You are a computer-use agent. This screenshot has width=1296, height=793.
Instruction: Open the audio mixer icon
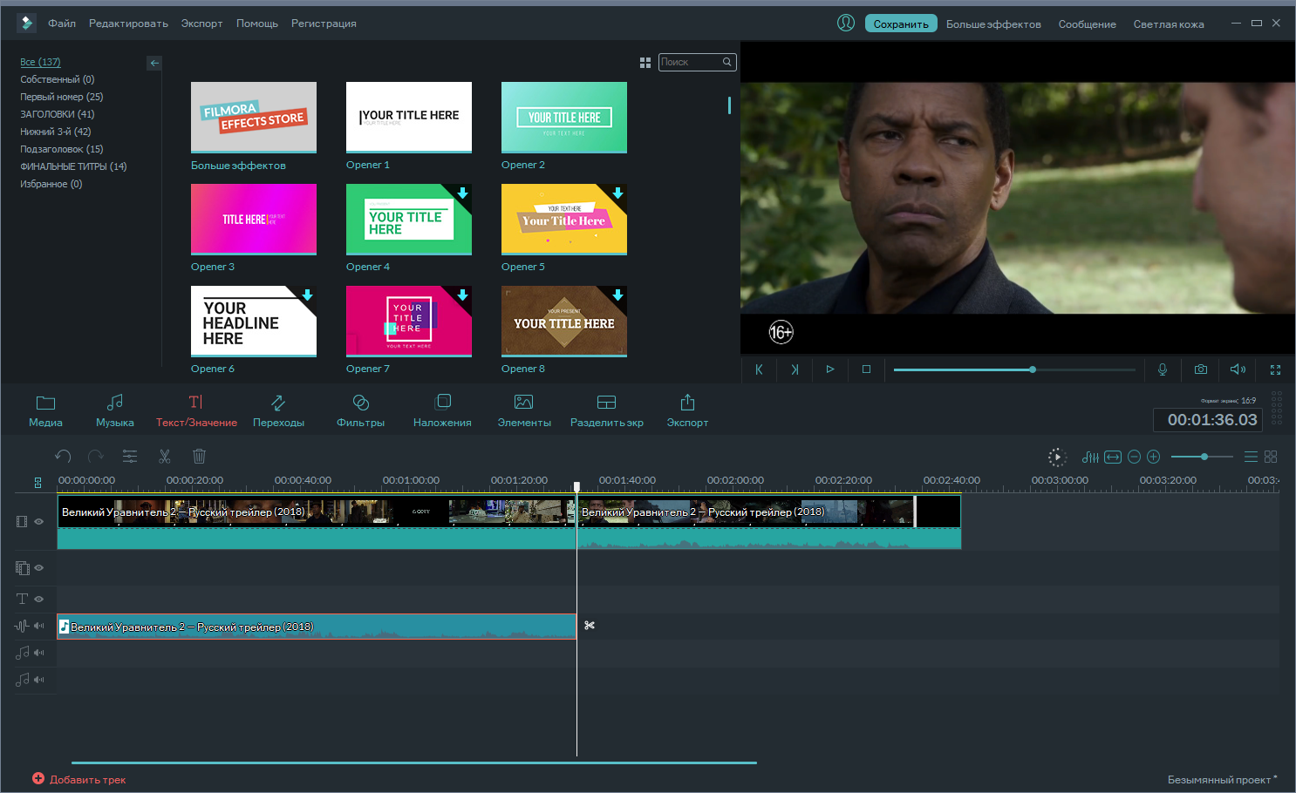[x=1090, y=457]
